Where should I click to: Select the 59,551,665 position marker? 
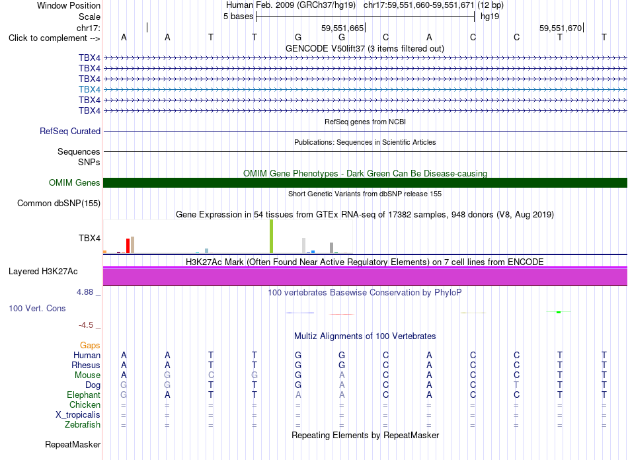pos(342,28)
